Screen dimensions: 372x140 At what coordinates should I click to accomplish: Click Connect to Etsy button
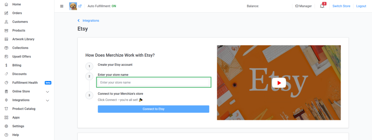pyautogui.click(x=154, y=109)
